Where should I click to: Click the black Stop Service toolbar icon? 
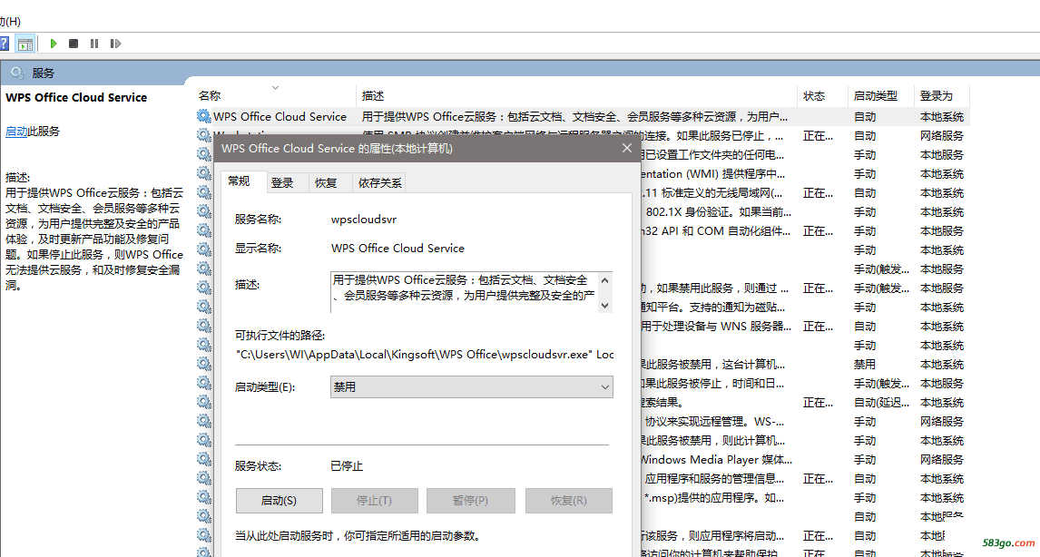point(74,44)
